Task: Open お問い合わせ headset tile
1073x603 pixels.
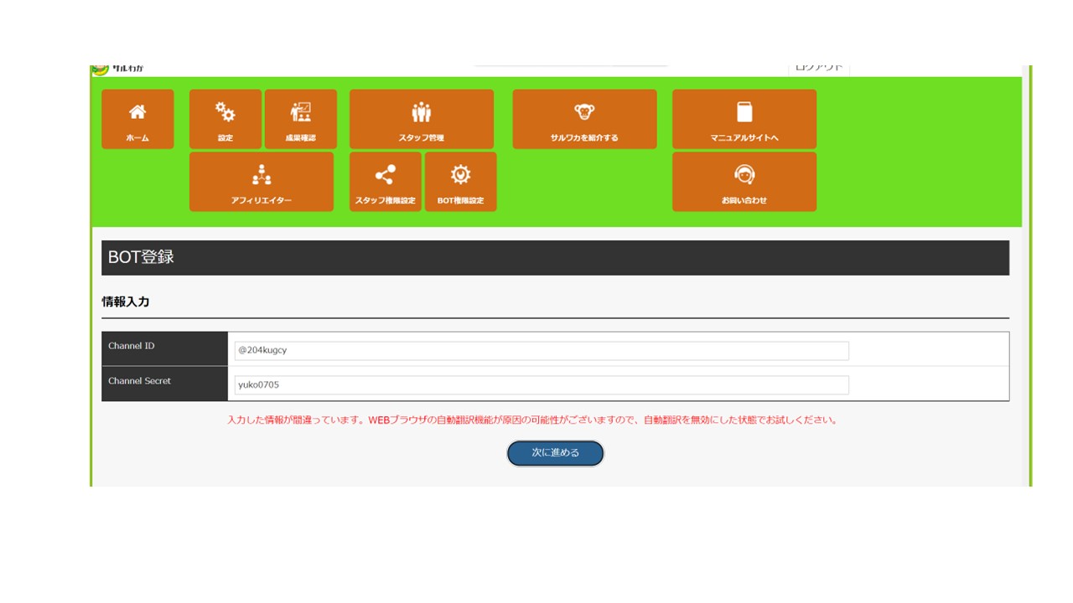Action: coord(744,182)
